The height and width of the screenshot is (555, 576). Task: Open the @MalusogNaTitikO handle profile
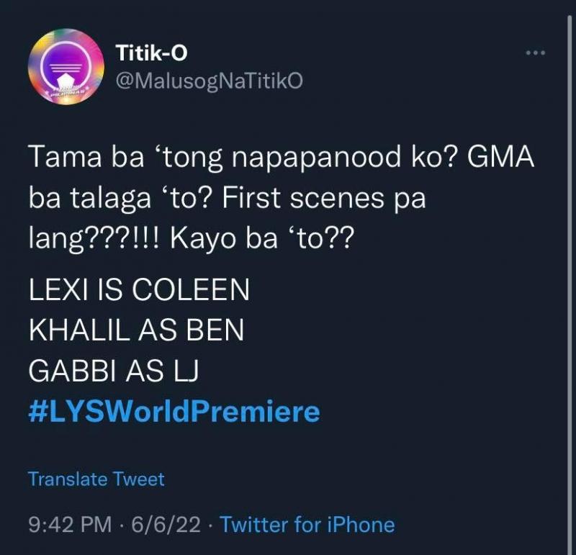point(210,81)
